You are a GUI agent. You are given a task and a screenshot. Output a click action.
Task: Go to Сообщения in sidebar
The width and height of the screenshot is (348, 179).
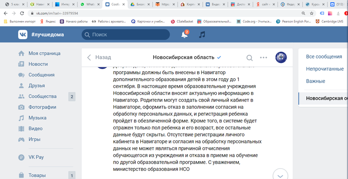coord(42,75)
